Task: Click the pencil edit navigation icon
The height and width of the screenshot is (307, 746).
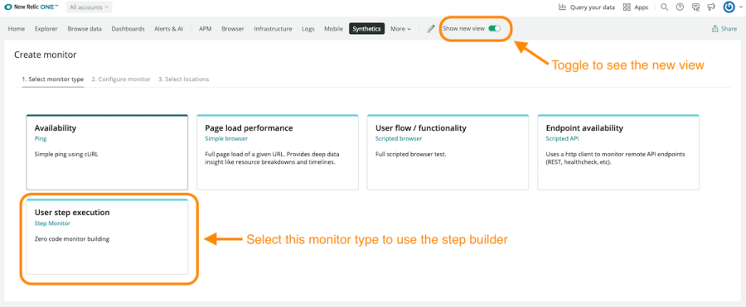Action: pos(431,28)
